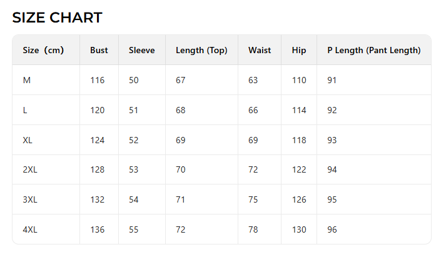This screenshot has height=257, width=446.
Task: Select the Hip column header
Action: [x=299, y=50]
